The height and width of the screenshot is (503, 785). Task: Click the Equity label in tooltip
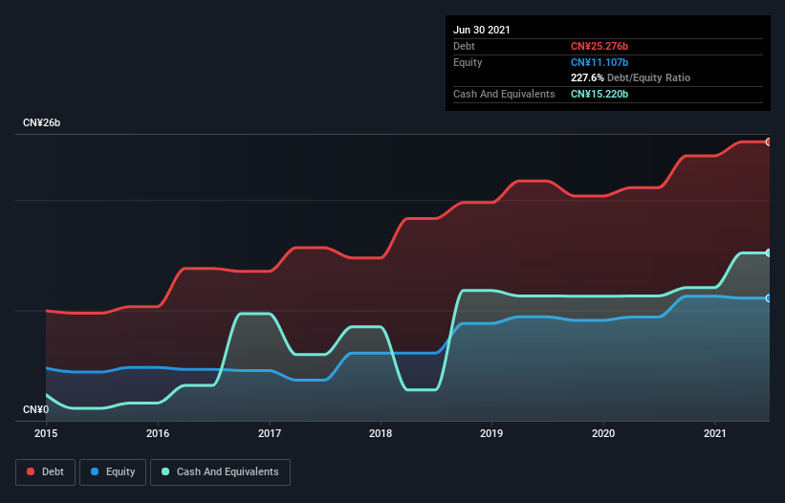coord(468,62)
